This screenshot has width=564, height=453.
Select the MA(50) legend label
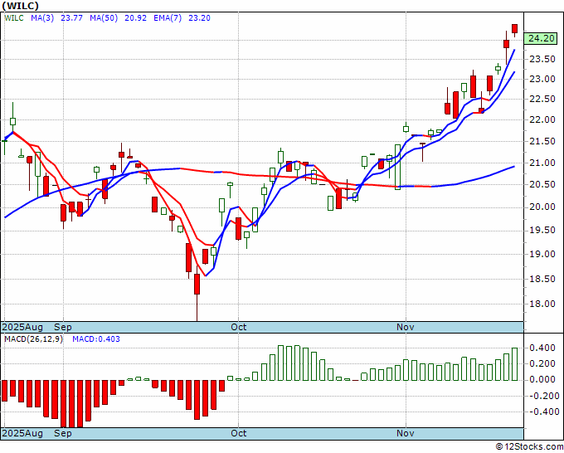[x=104, y=18]
